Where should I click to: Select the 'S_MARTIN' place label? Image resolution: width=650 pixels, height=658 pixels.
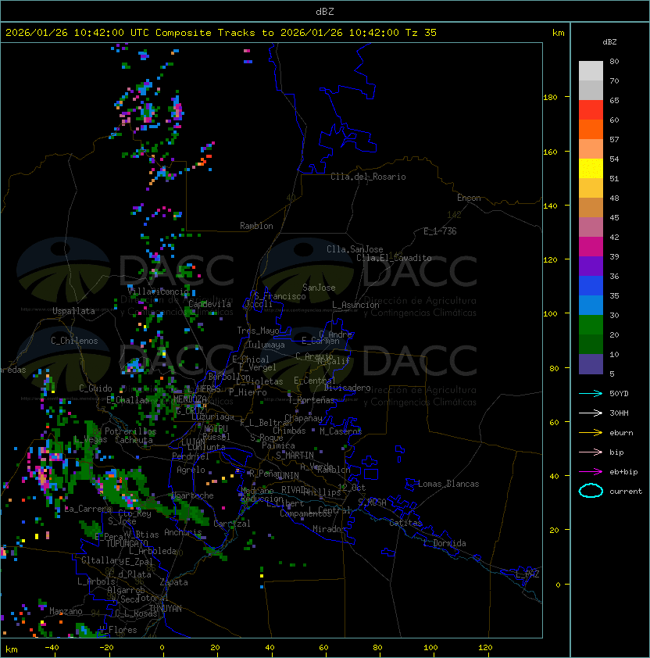click(295, 456)
